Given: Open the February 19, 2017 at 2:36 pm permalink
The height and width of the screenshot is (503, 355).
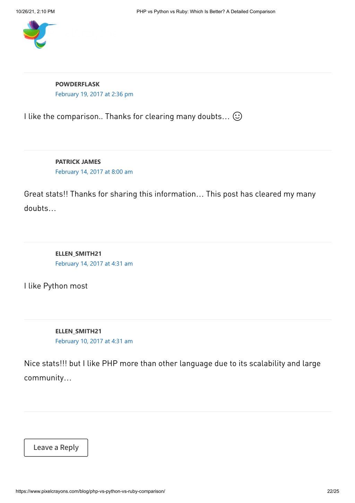Looking at the screenshot, I should click(x=94, y=94).
